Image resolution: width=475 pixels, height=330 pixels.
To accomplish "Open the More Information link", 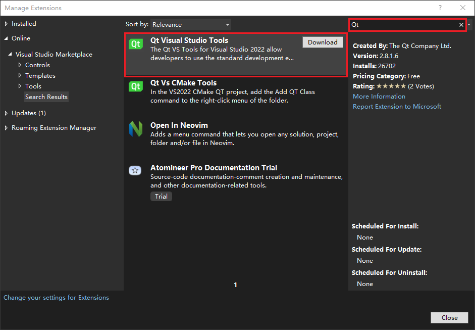I will 379,97.
